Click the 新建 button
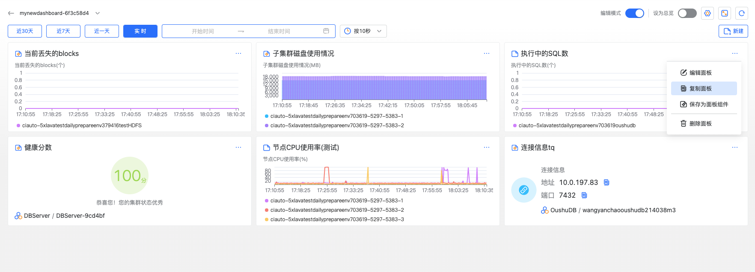This screenshot has height=272, width=755. point(733,31)
